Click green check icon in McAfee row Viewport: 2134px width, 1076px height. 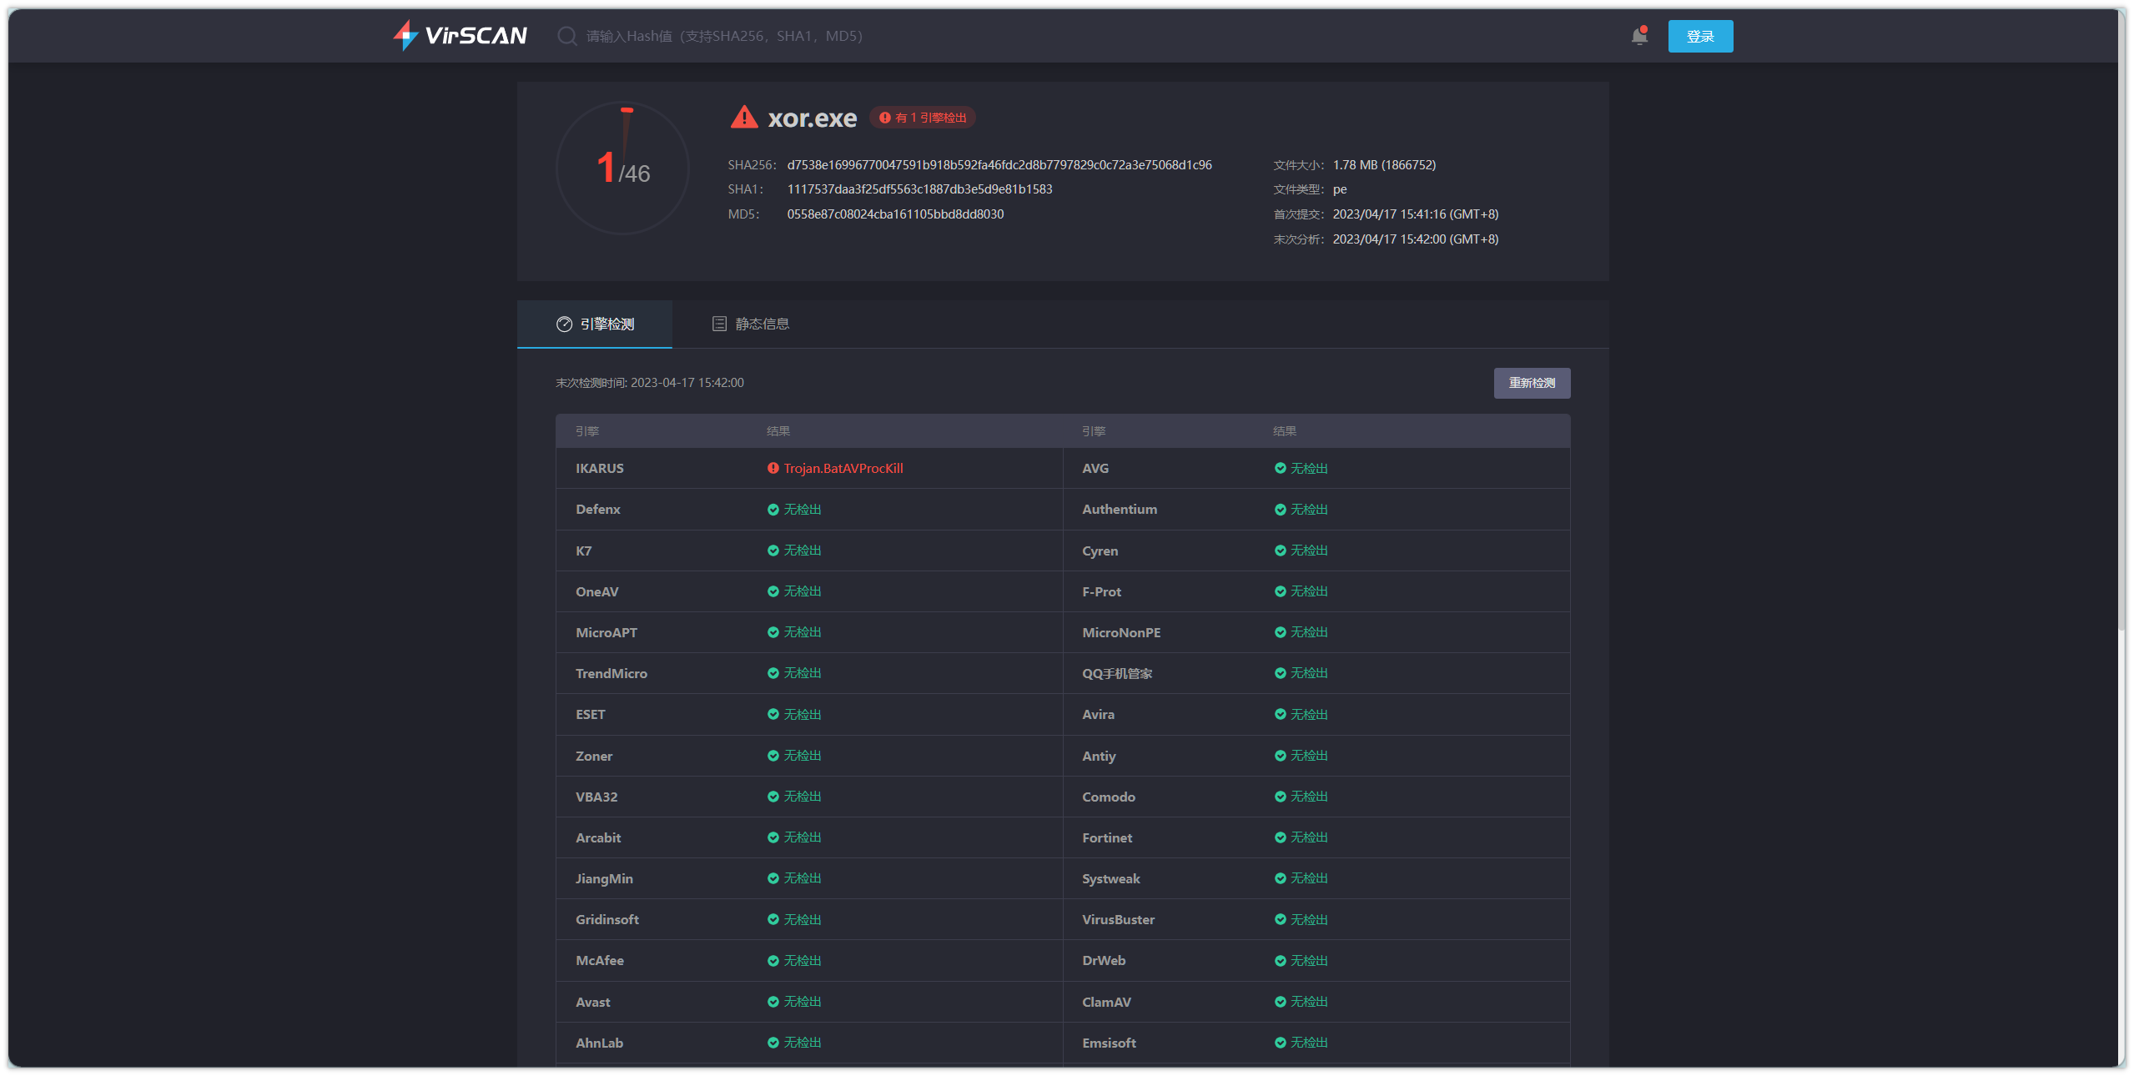773,961
